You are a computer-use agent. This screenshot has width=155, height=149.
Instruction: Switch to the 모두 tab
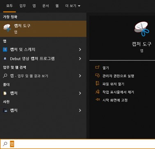coord(9,6)
